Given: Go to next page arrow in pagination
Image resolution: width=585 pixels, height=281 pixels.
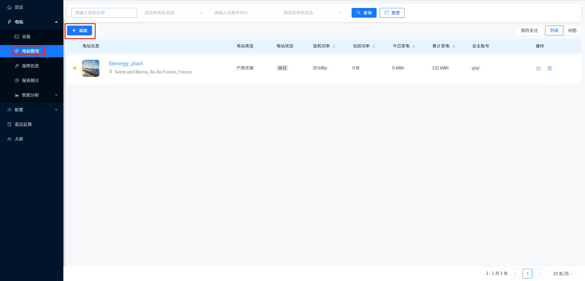Looking at the screenshot, I should pos(539,274).
